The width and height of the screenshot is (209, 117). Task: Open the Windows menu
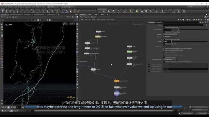(21, 7)
